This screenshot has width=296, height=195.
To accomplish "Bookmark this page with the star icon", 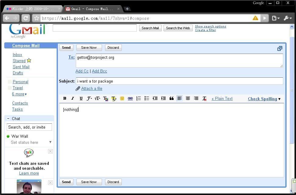I will coord(37,18).
